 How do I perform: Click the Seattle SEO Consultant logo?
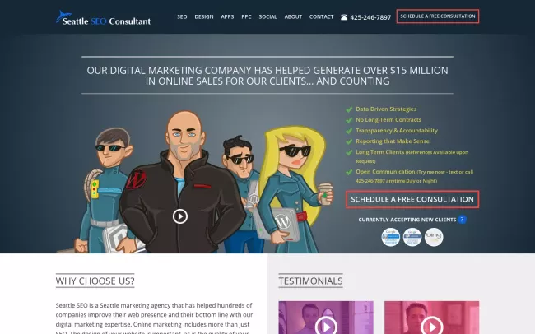point(104,17)
